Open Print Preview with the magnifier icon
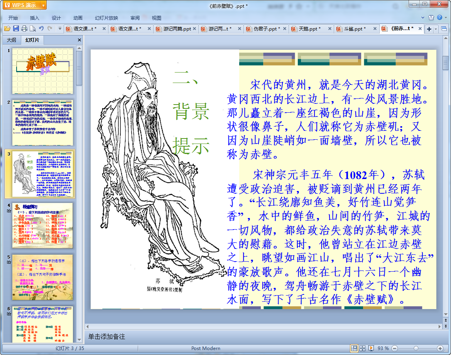Image resolution: width=451 pixels, height=355 pixels. click(33, 29)
